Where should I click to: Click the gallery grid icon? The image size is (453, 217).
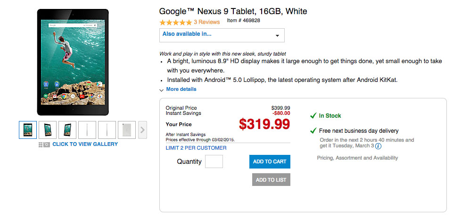[x=41, y=145]
